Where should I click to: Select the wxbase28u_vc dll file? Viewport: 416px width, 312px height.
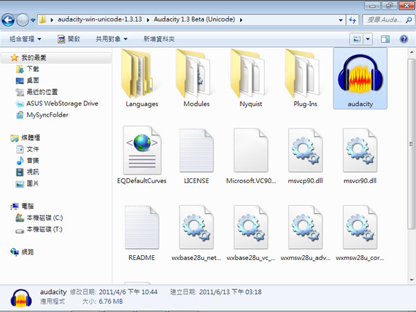tap(251, 232)
